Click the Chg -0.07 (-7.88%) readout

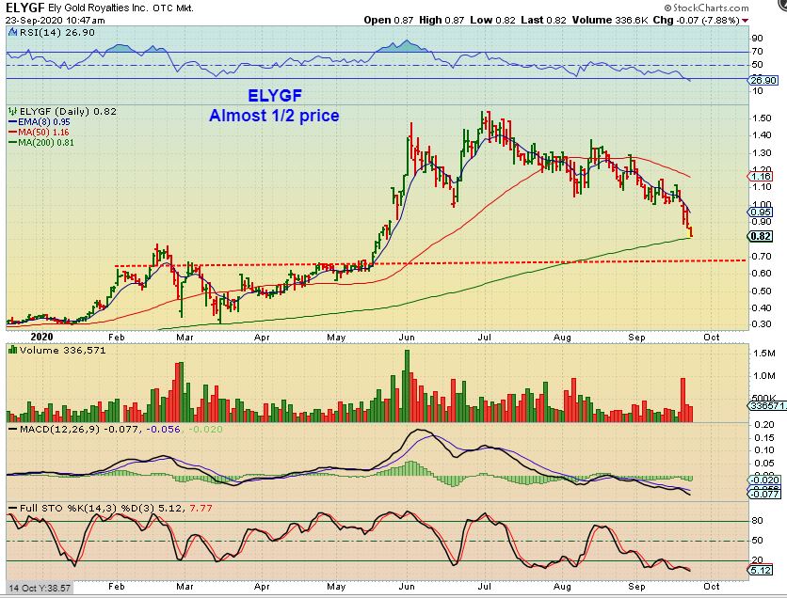tap(696, 20)
